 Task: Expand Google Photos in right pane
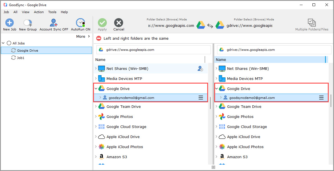216,117
